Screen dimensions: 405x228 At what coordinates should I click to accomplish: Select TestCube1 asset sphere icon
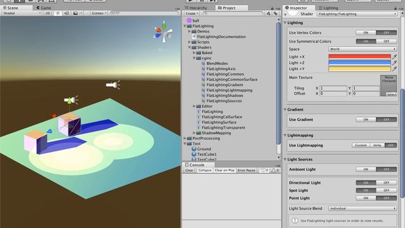[x=194, y=155]
